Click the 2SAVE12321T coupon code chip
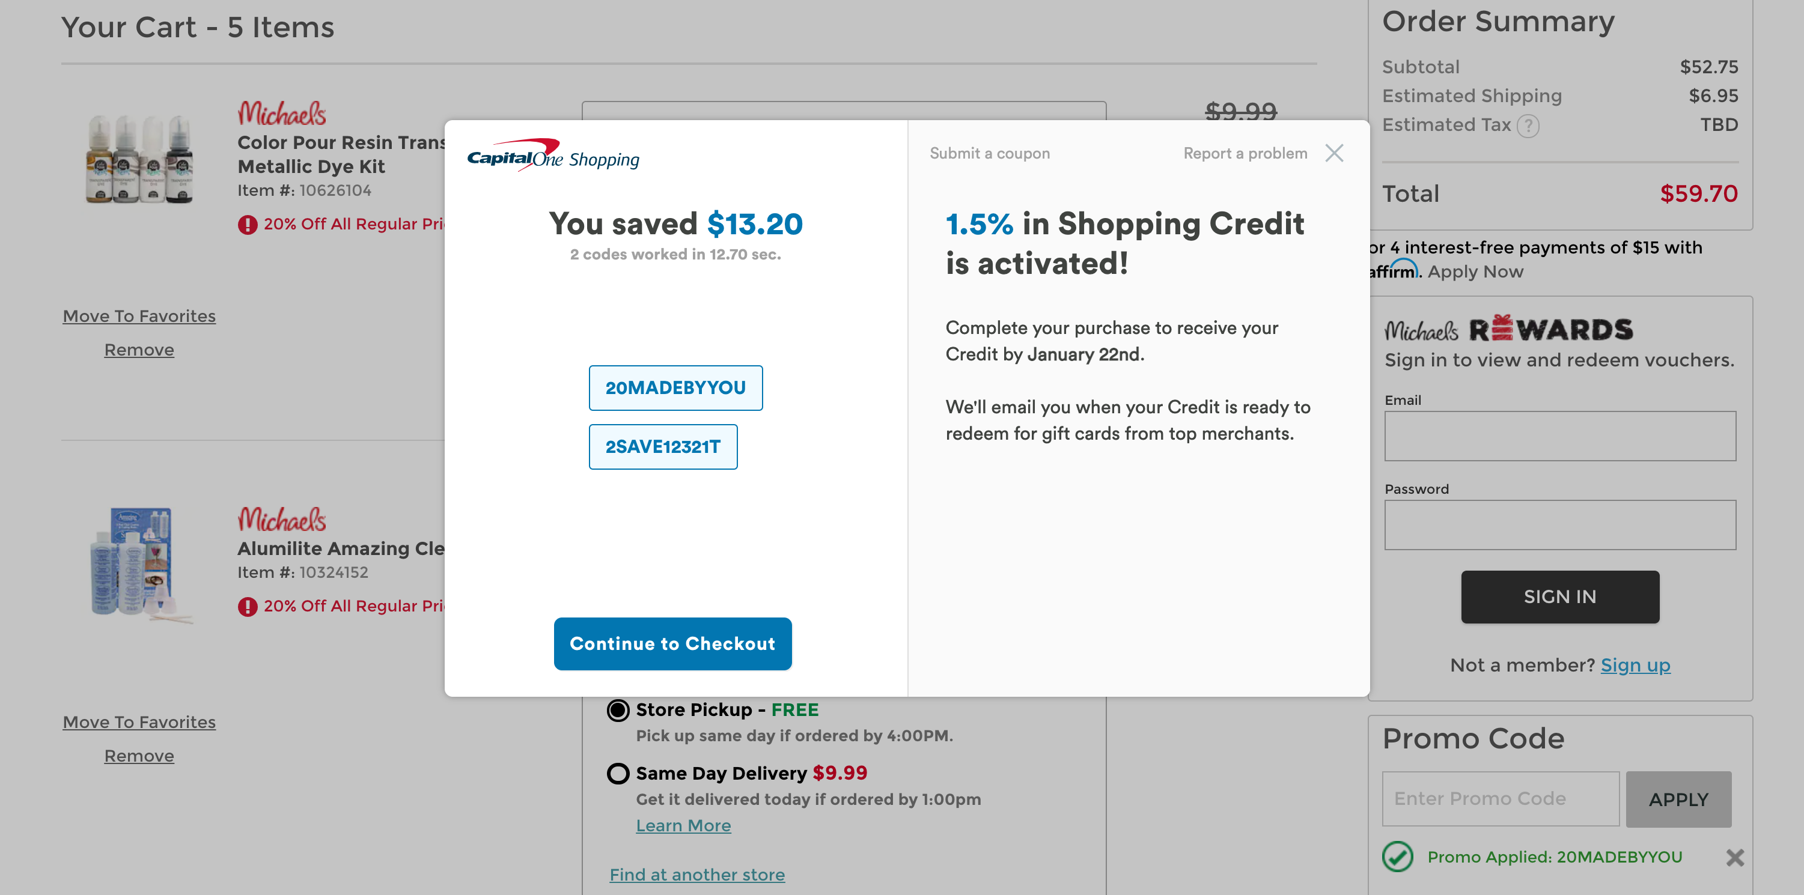Viewport: 1804px width, 895px height. (x=662, y=446)
